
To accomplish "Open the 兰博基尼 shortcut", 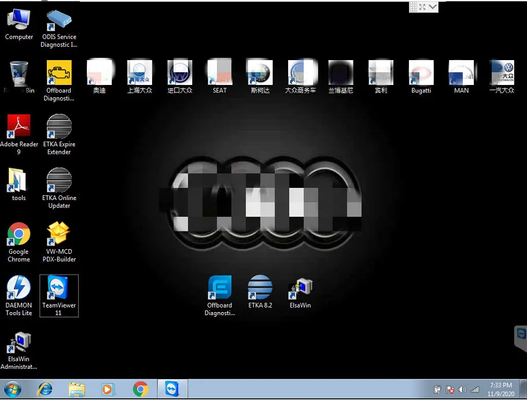I will tap(341, 77).
